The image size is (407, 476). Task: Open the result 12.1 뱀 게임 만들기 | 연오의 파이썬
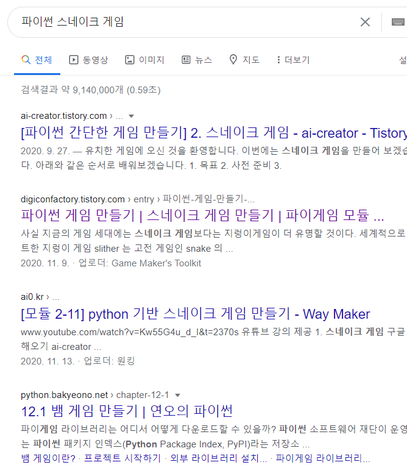127,411
